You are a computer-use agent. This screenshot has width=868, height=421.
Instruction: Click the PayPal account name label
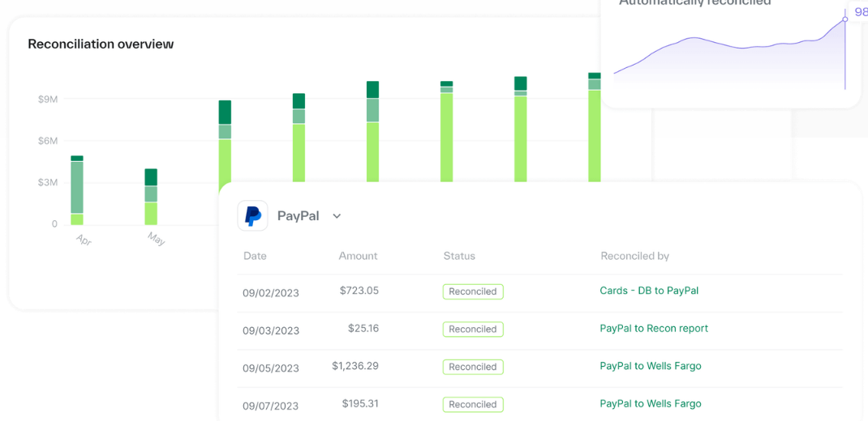click(299, 216)
